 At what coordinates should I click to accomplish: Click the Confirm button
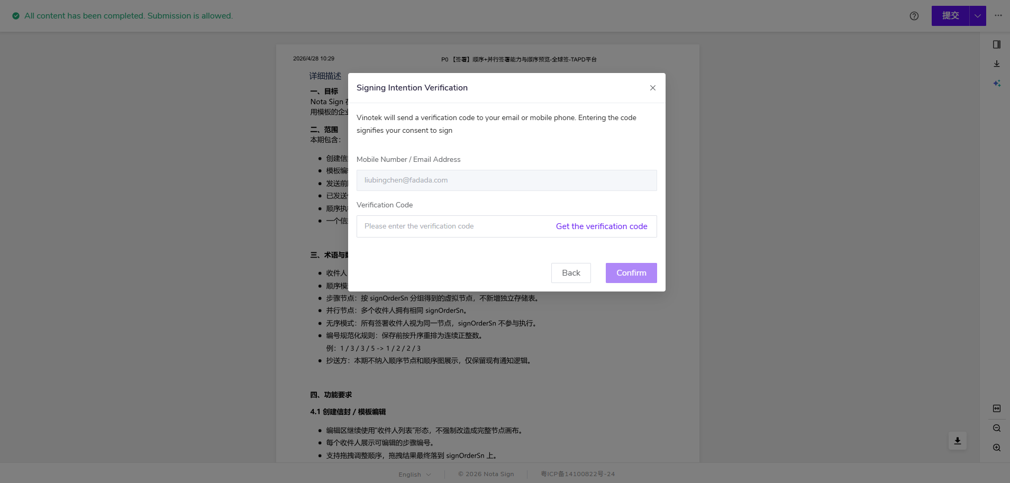pyautogui.click(x=631, y=273)
